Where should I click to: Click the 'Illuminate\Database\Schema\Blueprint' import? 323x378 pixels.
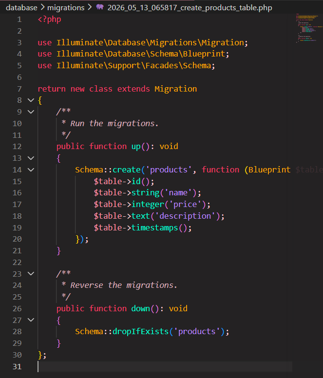(x=141, y=54)
